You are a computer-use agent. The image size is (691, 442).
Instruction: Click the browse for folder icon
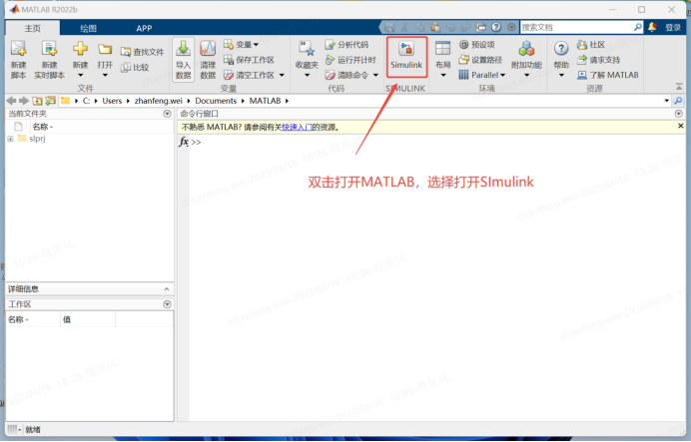pyautogui.click(x=50, y=101)
